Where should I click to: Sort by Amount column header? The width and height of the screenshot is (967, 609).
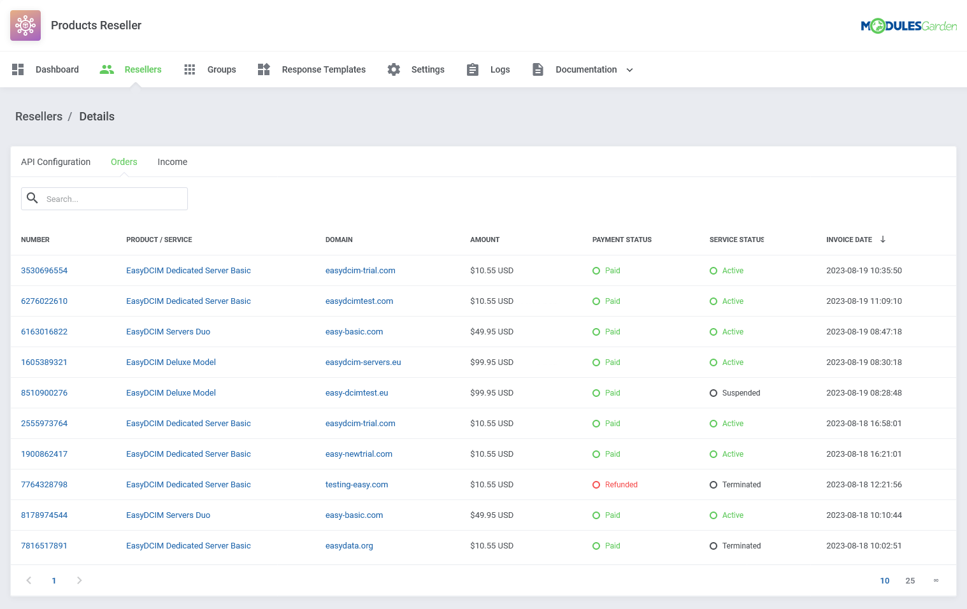pos(485,240)
